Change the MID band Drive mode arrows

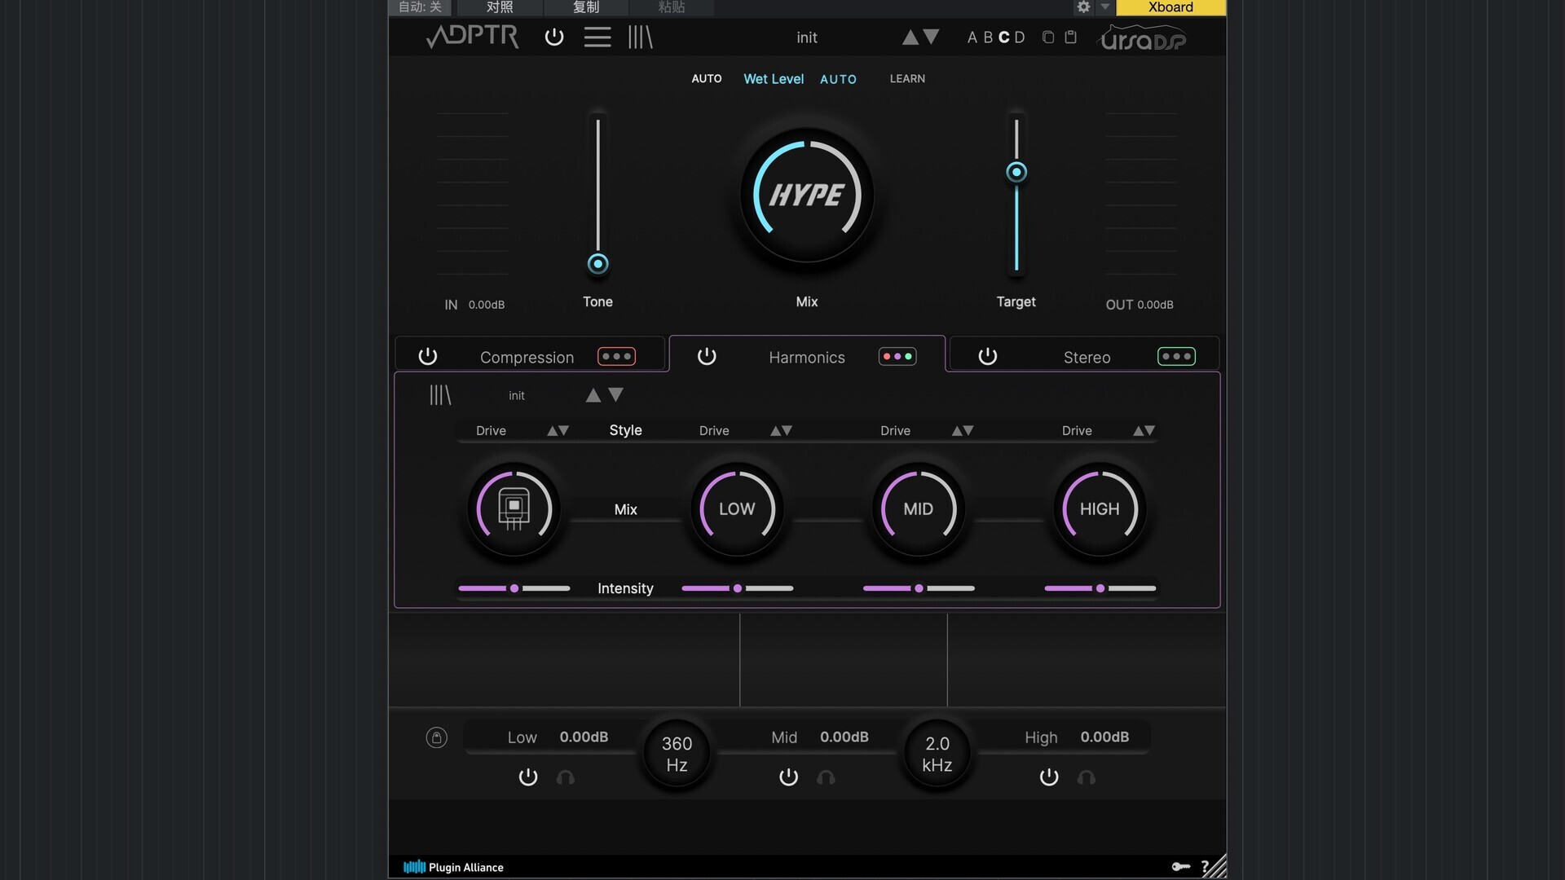(x=963, y=431)
